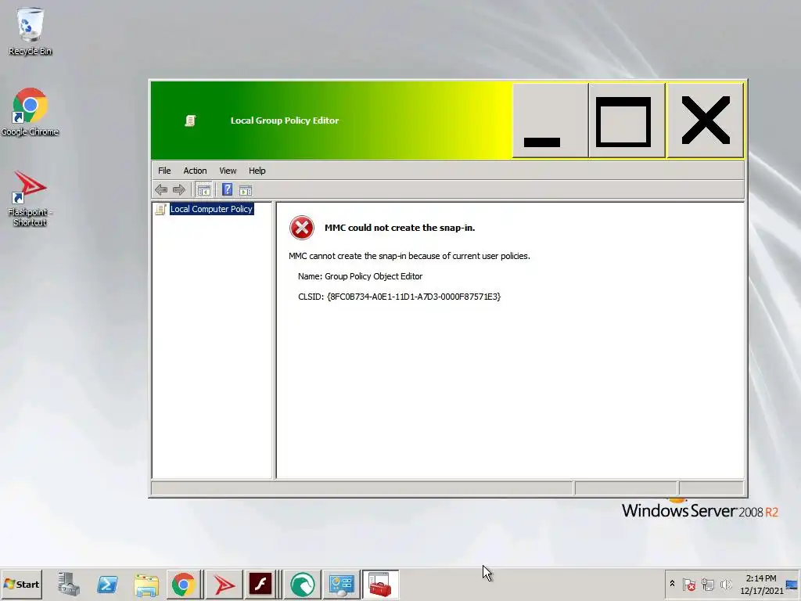Click the Local Group Policy Editor title bar icon
Screen dimensions: 801x601
[x=190, y=121]
